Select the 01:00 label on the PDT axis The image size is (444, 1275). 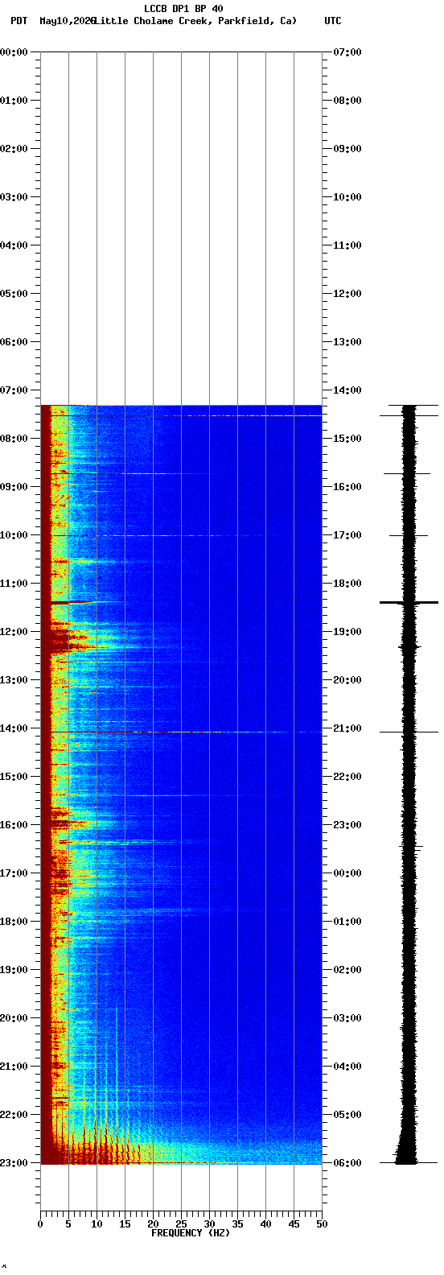(14, 101)
